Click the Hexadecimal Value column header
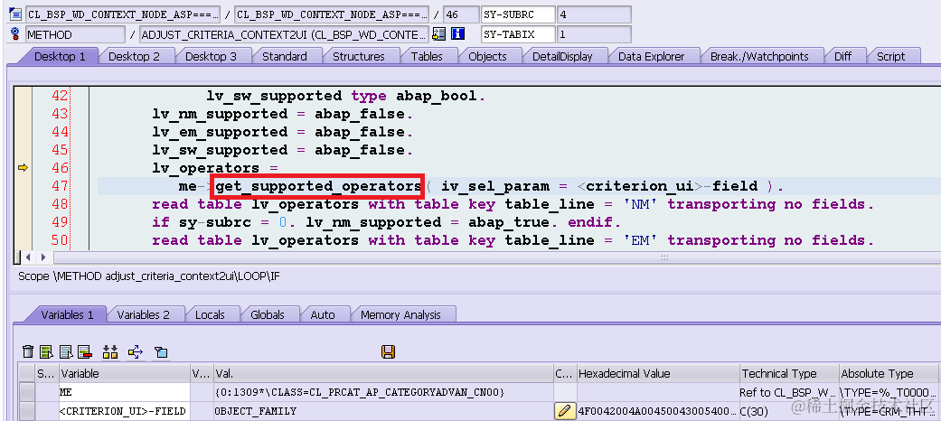Image resolution: width=941 pixels, height=421 pixels. [x=658, y=373]
